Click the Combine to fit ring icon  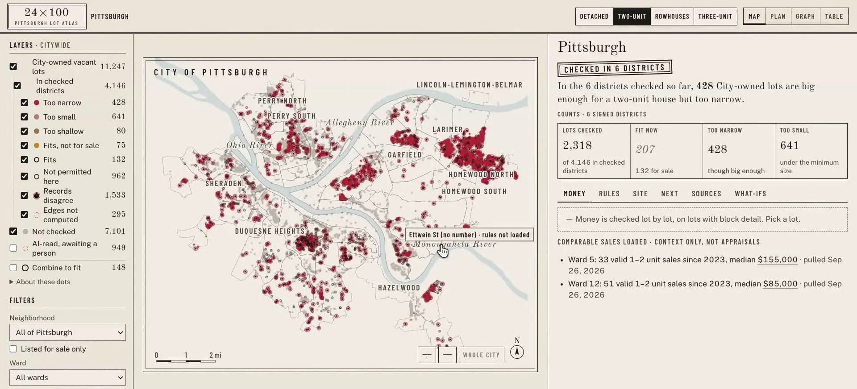[x=25, y=268]
